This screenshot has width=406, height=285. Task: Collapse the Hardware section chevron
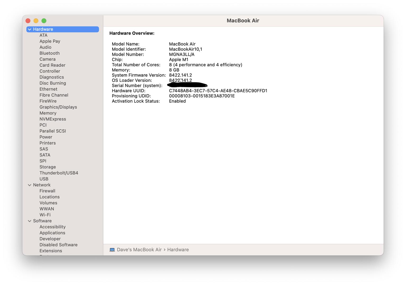(30, 29)
